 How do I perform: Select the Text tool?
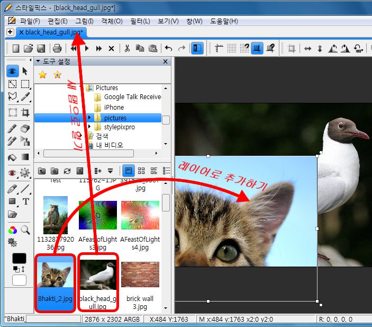(25, 201)
